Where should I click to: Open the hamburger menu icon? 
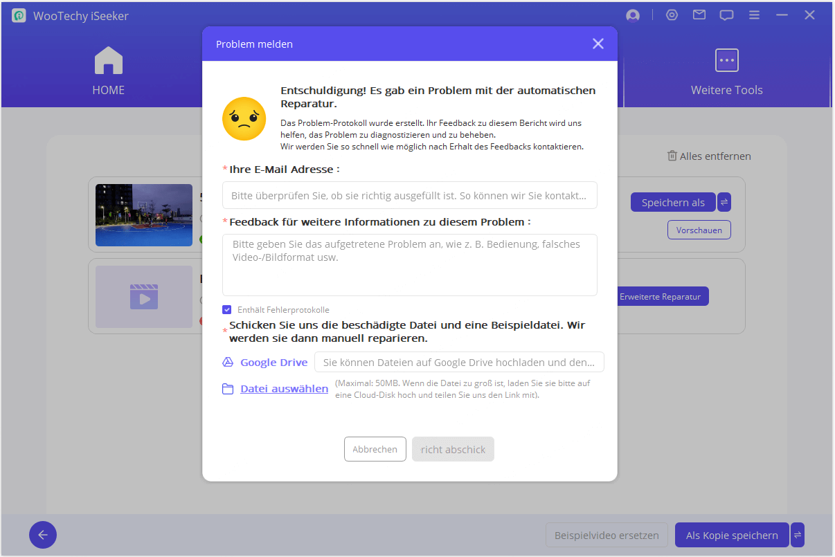754,15
